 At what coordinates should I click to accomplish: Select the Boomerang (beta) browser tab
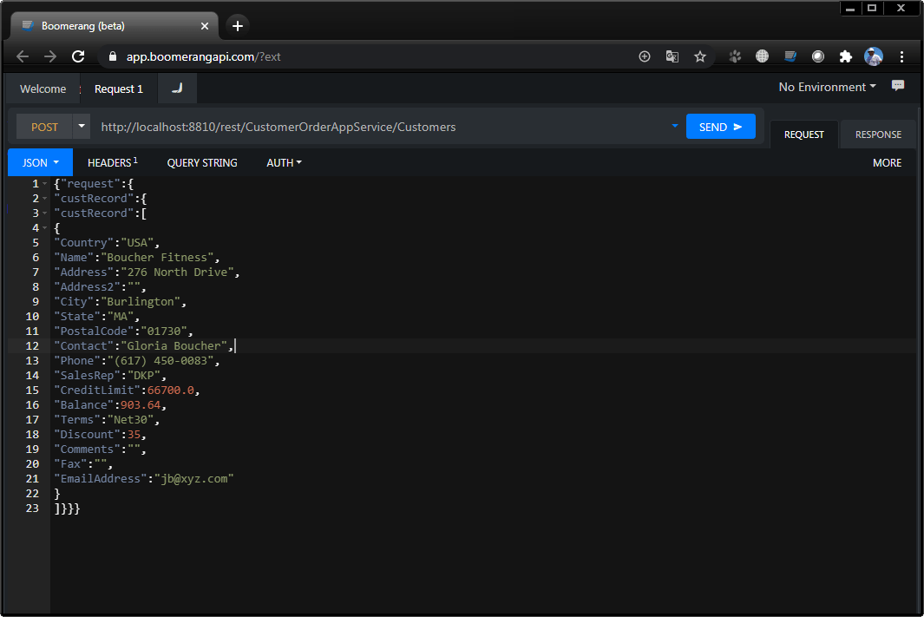click(115, 26)
